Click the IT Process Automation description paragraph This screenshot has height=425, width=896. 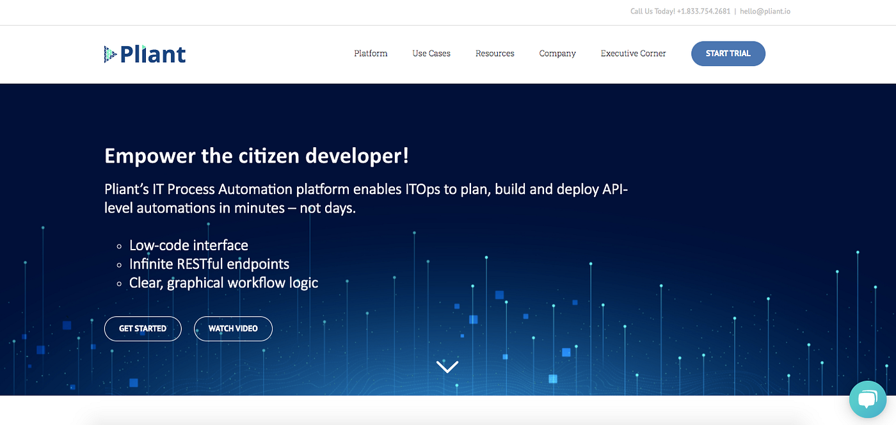coord(366,198)
